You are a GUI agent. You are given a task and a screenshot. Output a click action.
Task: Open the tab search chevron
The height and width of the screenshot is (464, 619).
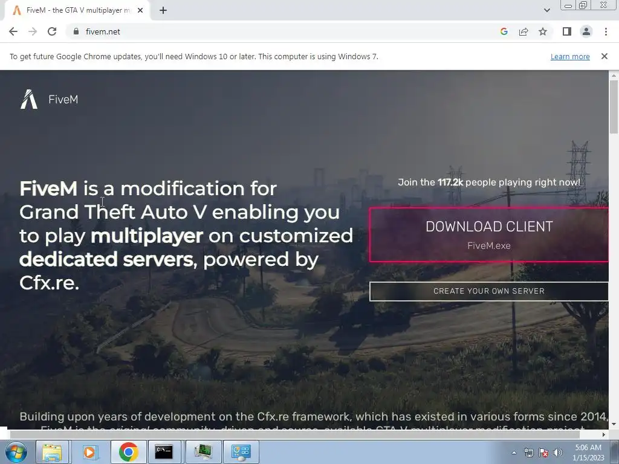click(546, 10)
